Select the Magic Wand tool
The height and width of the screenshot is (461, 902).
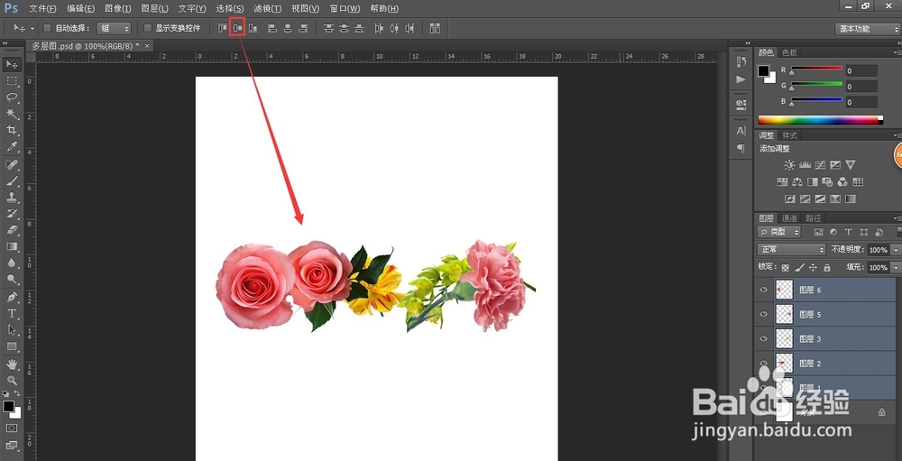(x=13, y=114)
